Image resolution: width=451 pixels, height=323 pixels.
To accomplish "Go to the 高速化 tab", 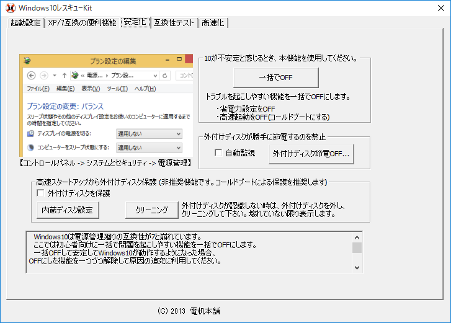I will point(213,23).
